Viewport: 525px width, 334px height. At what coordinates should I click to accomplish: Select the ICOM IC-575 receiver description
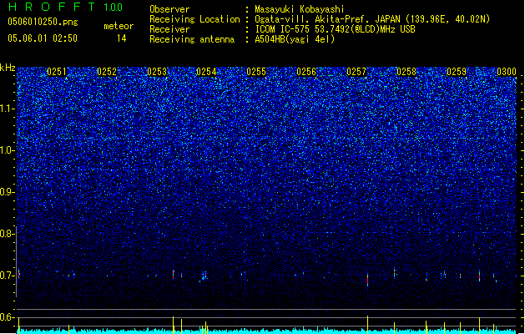335,29
